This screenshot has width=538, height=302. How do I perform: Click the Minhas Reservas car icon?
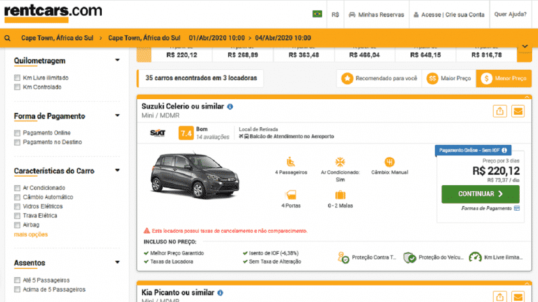coord(352,14)
